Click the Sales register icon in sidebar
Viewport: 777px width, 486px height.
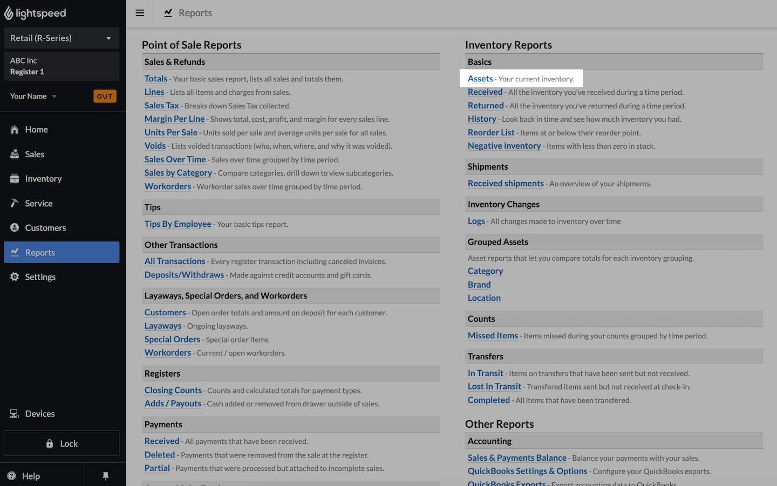click(15, 154)
